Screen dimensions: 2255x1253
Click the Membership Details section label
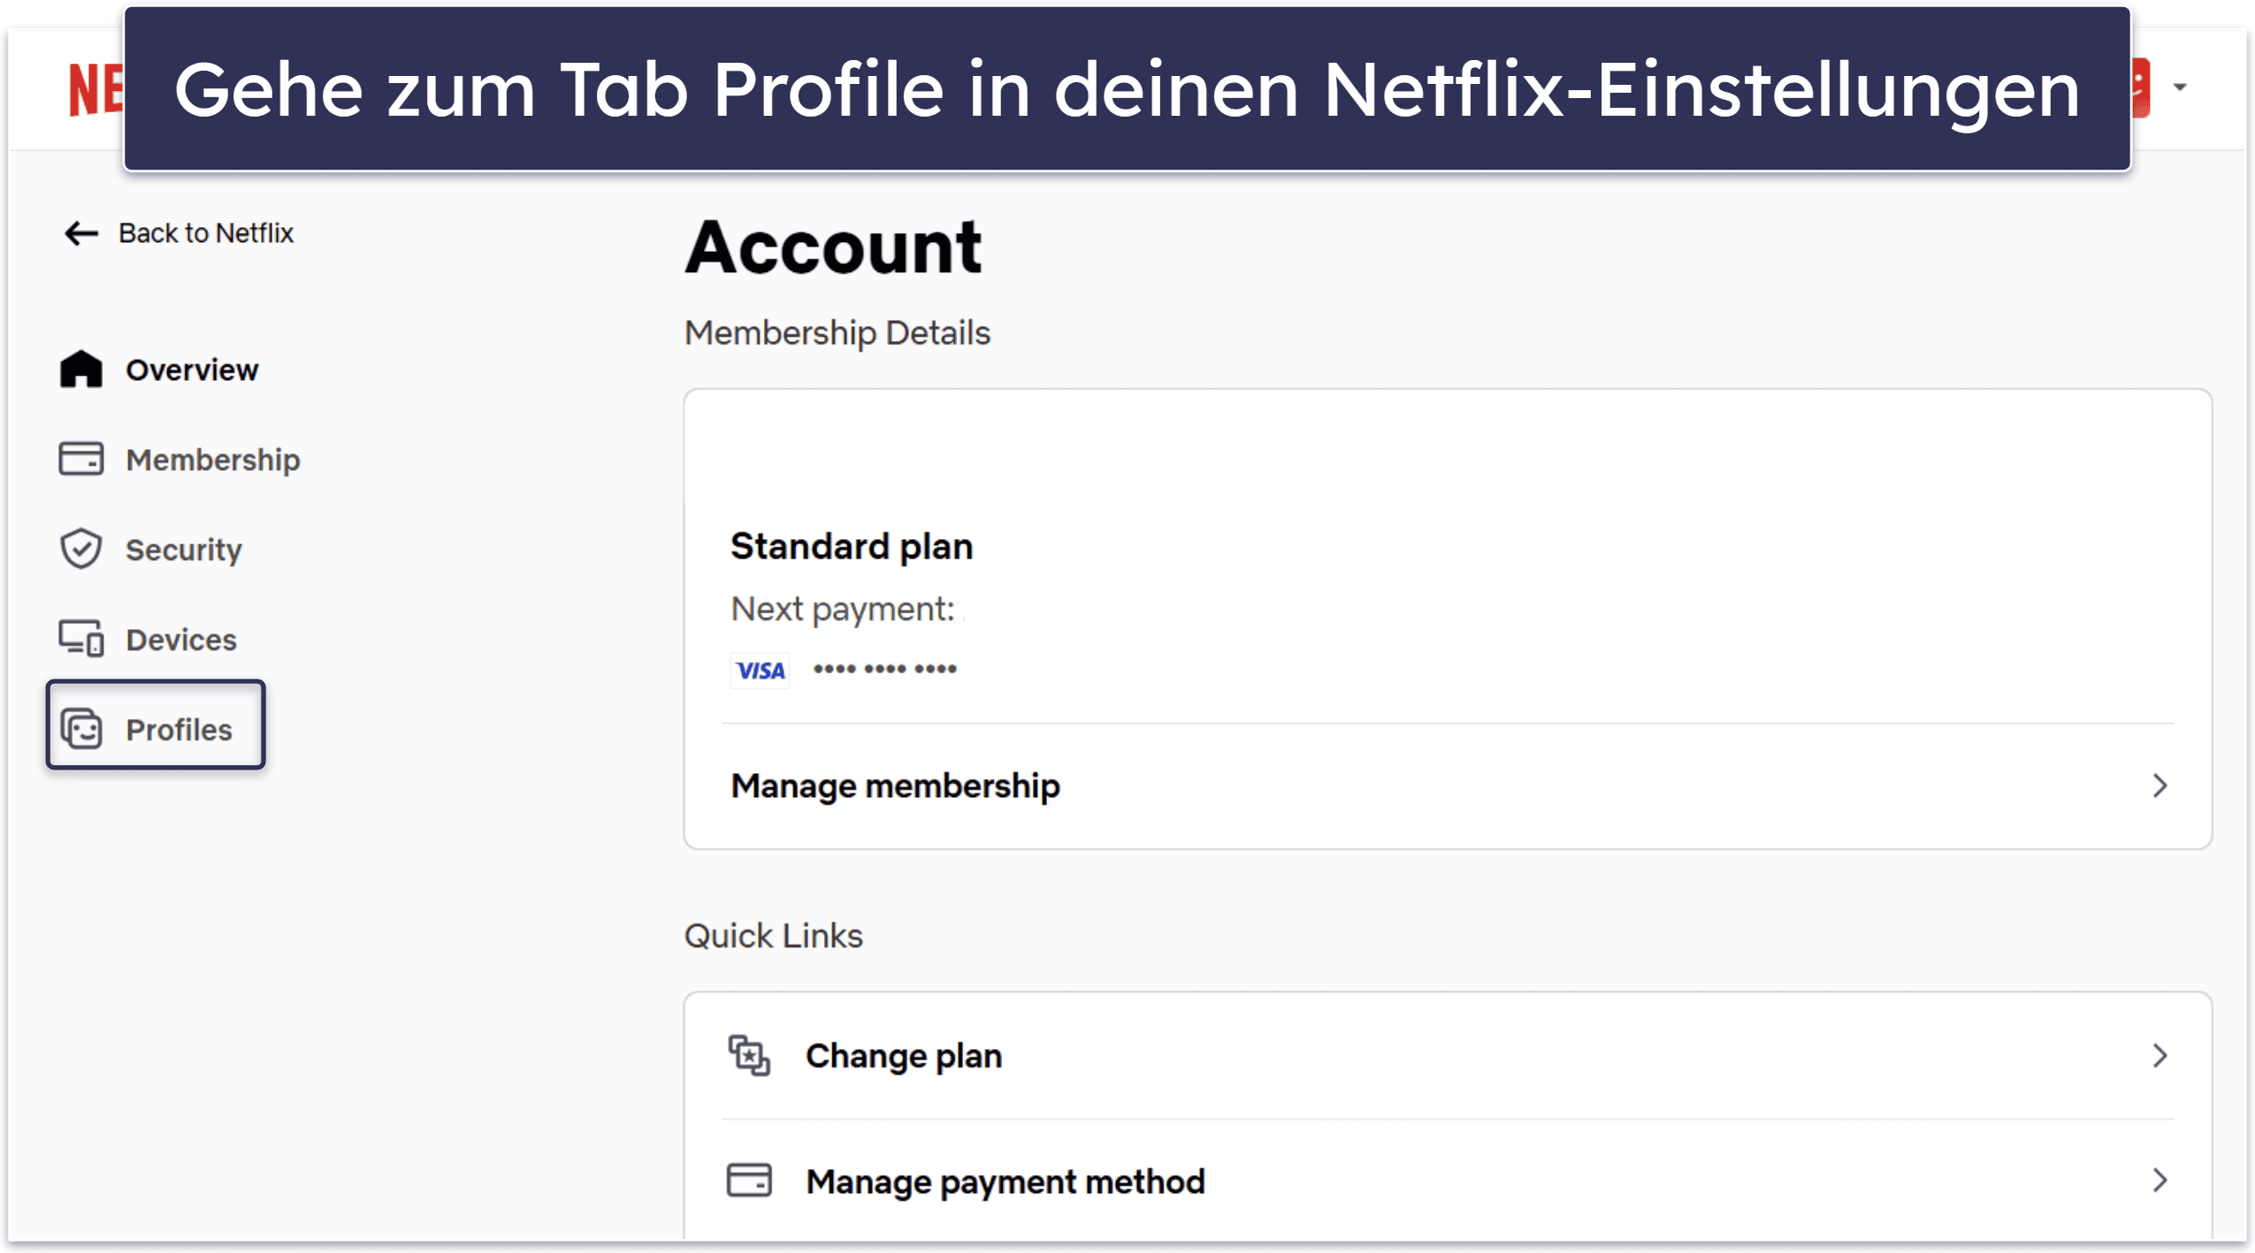click(837, 333)
